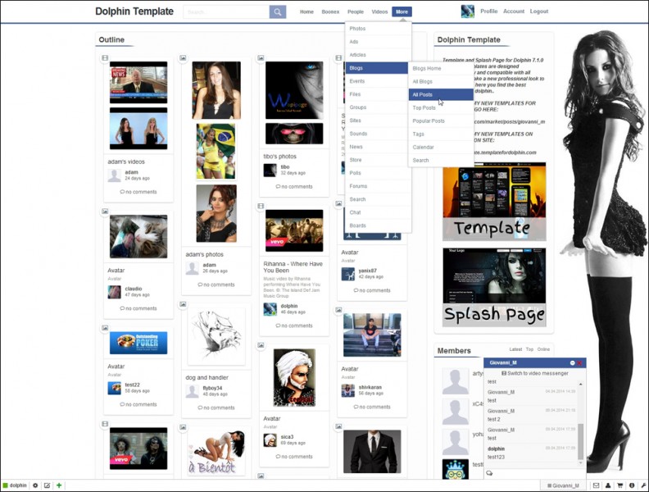Click the dolphin status indicator in the bottom bar
Screen dimensions: 649x492
[15, 485]
